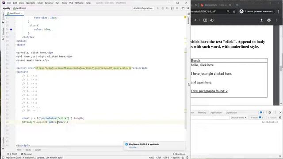The width and height of the screenshot is (283, 159).
Task: Open the File menu in PhpStorm
Action: pyautogui.click(x=9, y=3)
